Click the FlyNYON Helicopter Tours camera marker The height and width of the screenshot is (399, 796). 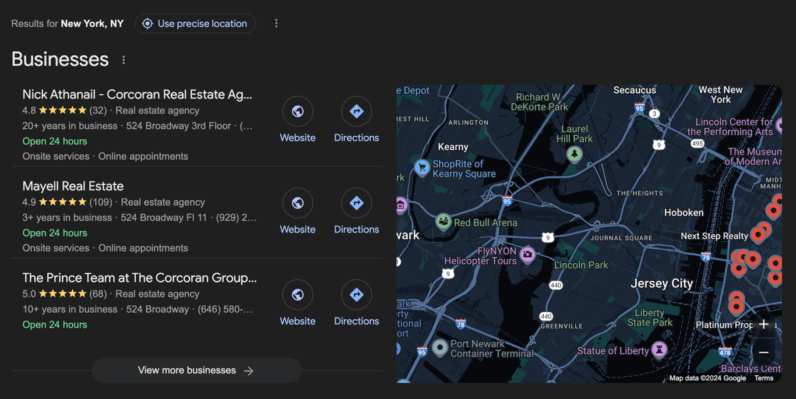tap(528, 255)
